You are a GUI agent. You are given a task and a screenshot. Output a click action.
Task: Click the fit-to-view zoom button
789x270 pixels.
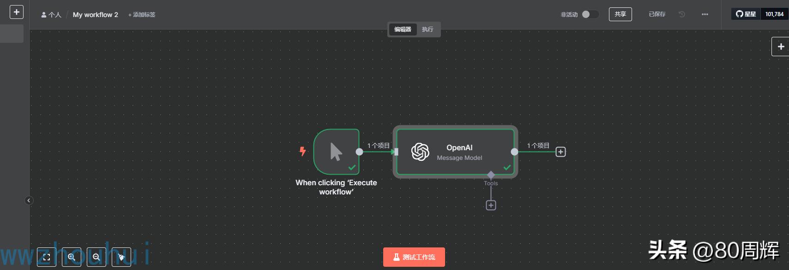click(x=47, y=257)
